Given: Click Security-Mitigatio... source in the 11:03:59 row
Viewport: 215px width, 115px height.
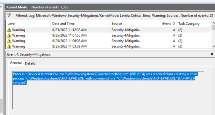Looking at the screenshot, I should pyautogui.click(x=126, y=46).
